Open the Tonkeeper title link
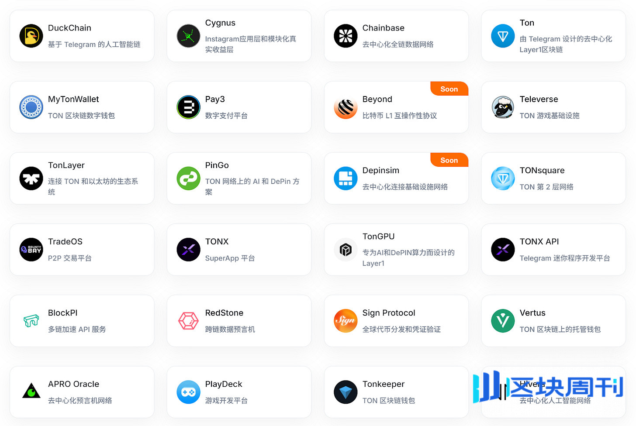This screenshot has height=426, width=636. pyautogui.click(x=383, y=384)
